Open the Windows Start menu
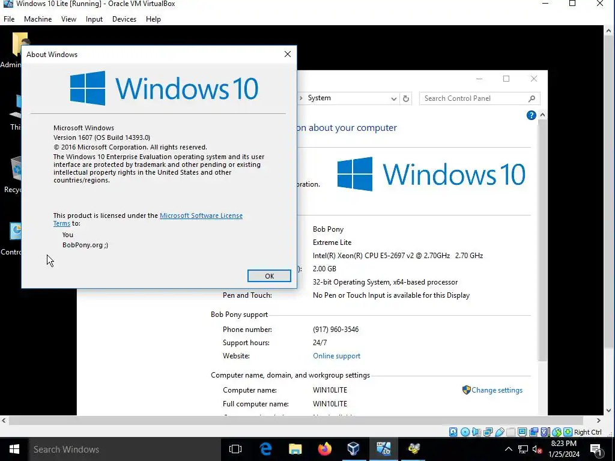Screen dimensions: 615x461 point(14,449)
